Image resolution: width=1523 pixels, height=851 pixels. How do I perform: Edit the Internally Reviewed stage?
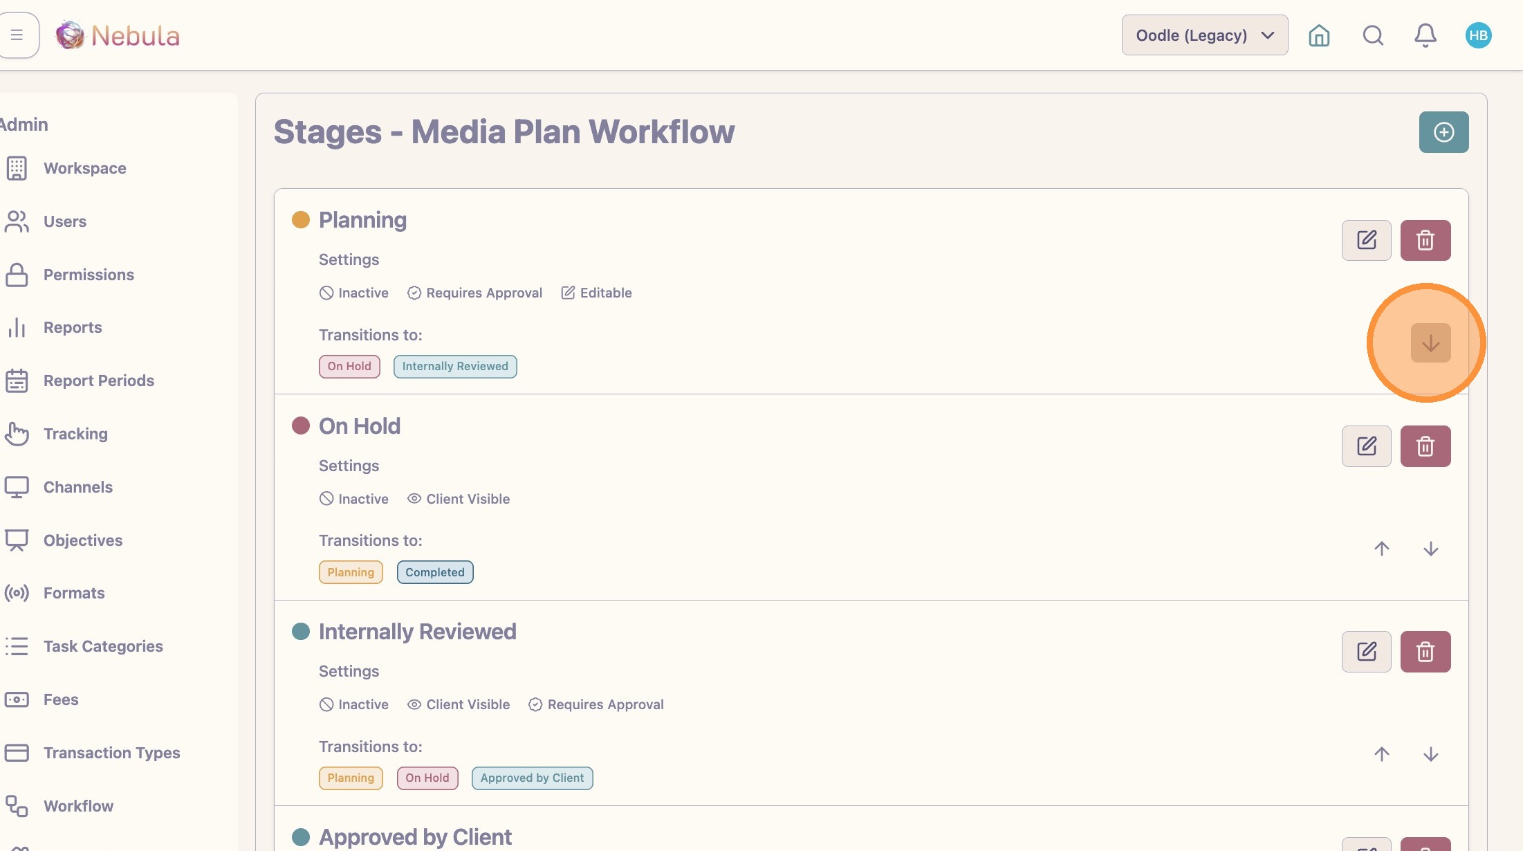tap(1366, 652)
